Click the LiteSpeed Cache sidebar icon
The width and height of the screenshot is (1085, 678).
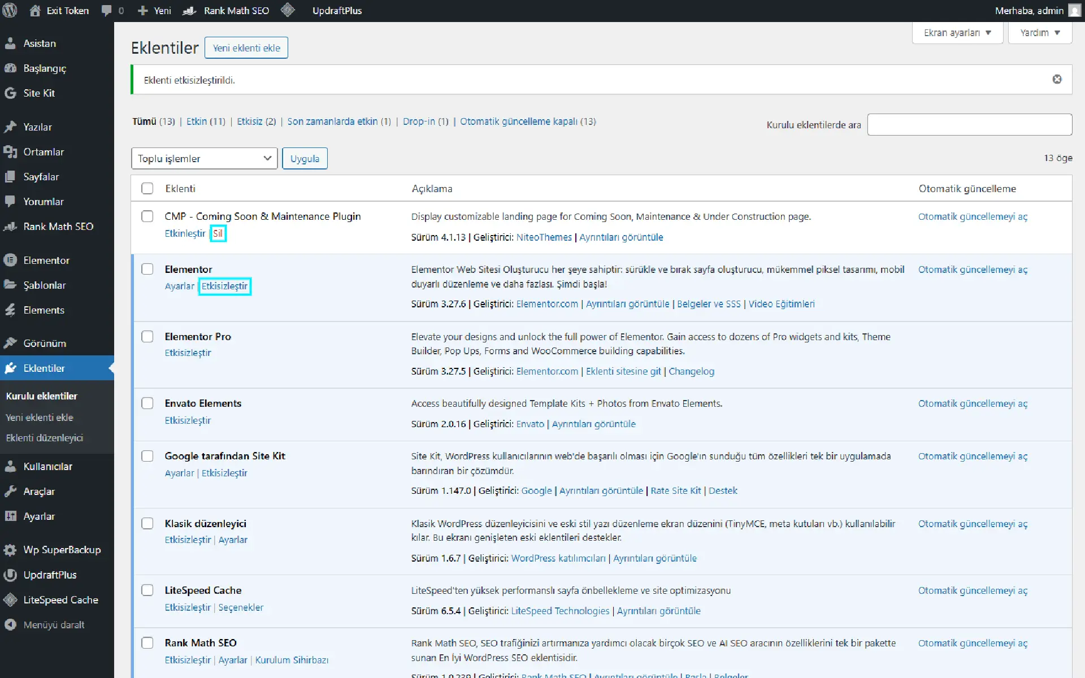pos(10,600)
